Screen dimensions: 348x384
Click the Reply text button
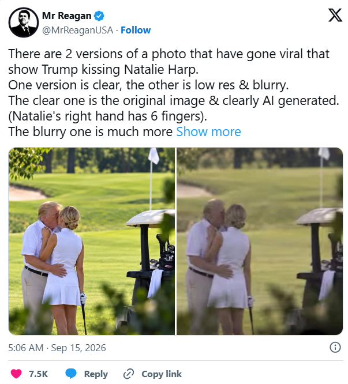pos(96,374)
